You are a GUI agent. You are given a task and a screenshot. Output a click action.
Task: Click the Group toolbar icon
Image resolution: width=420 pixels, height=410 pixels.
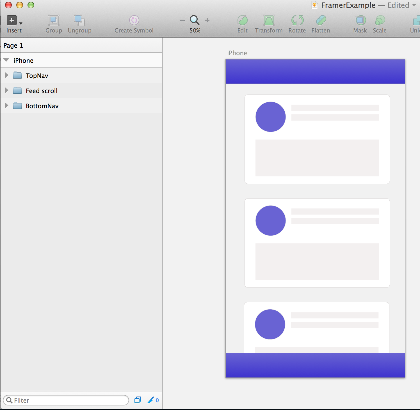[54, 20]
